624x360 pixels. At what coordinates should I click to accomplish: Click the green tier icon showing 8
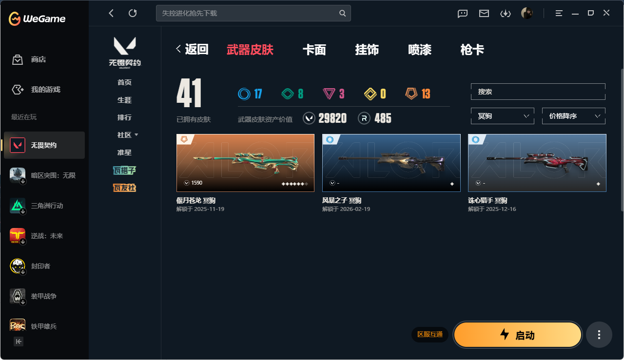288,94
